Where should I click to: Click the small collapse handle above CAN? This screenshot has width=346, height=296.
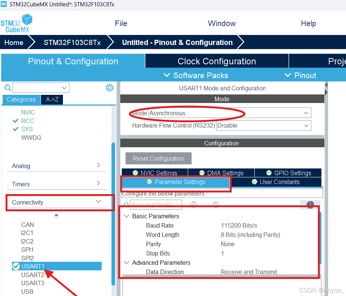(x=56, y=216)
